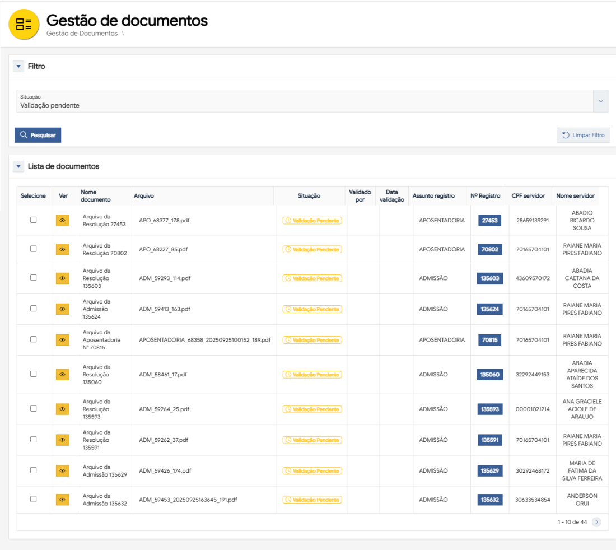Click eye icon for Arquivo da Admissão 135624
The width and height of the screenshot is (616, 550).
point(62,309)
